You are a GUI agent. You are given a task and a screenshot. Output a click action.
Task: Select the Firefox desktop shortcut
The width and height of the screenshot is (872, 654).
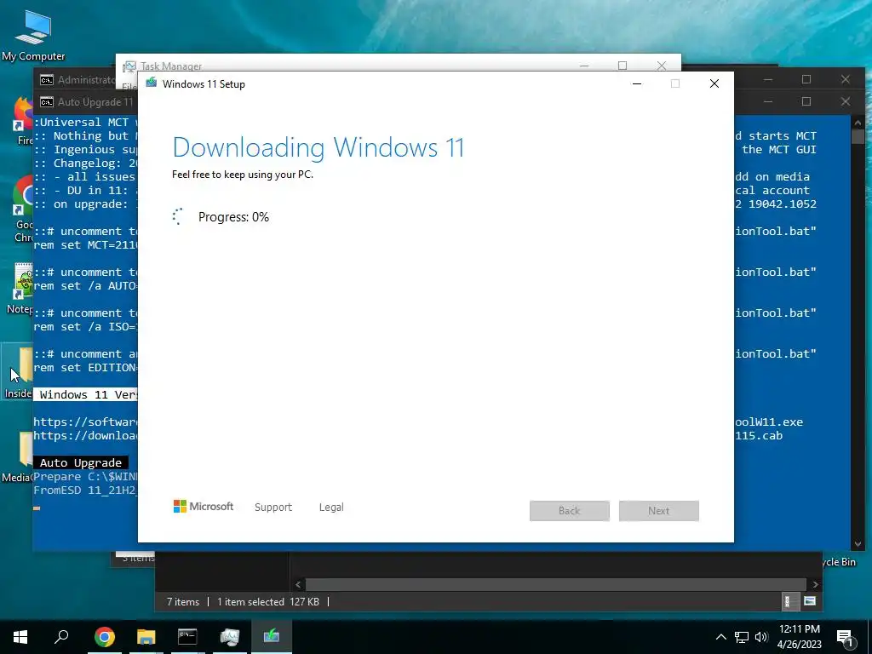click(x=23, y=121)
